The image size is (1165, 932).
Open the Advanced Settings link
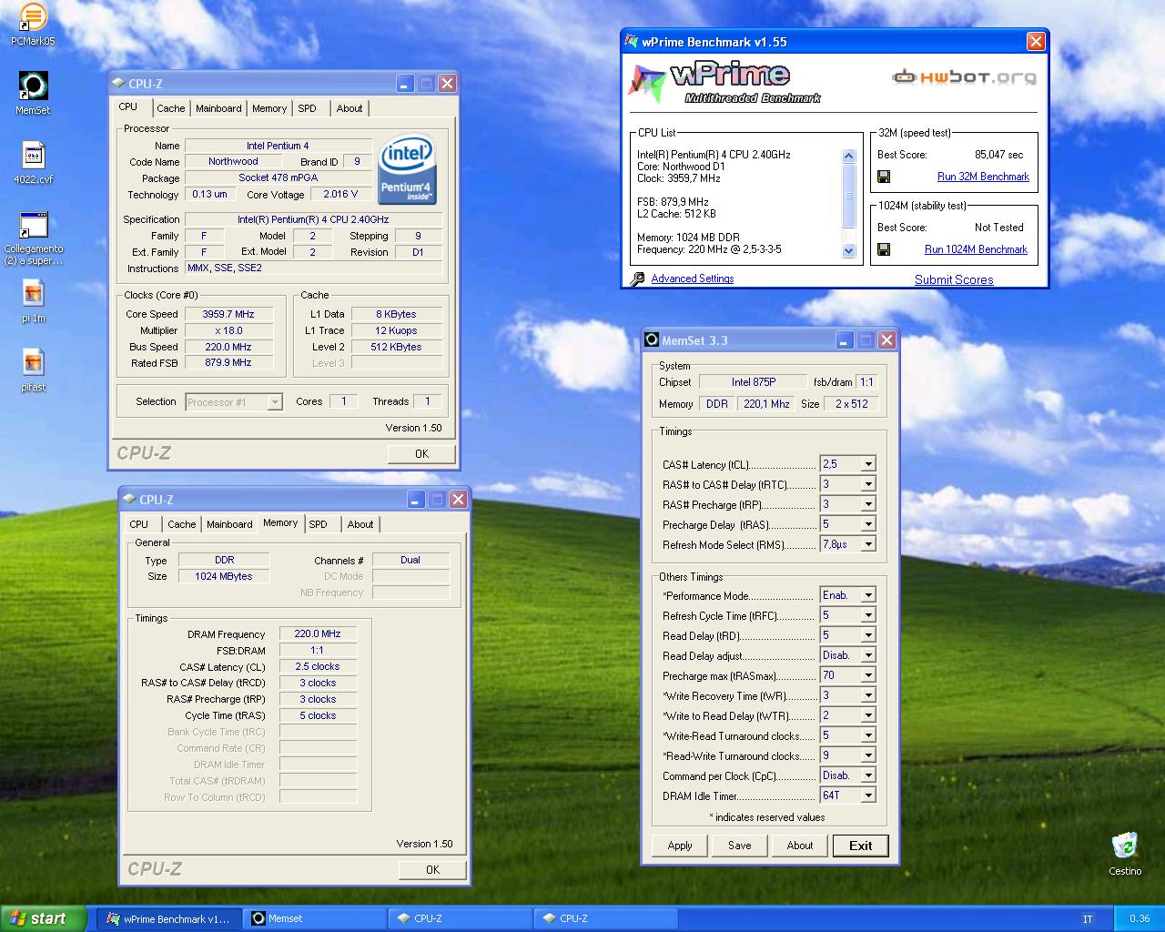point(692,279)
